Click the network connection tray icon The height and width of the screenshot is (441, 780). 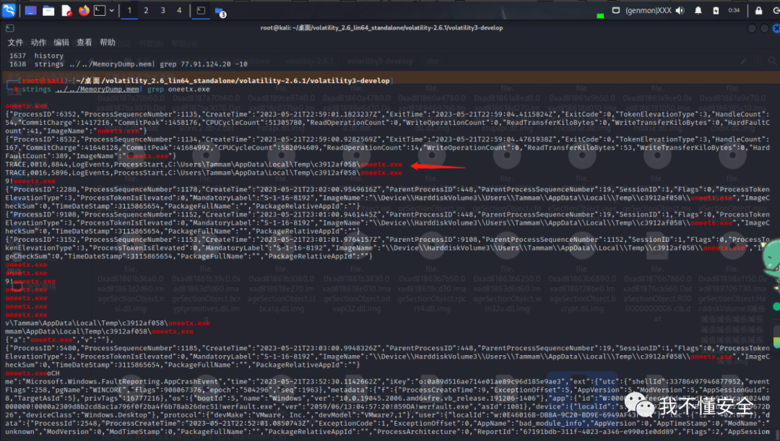[x=615, y=10]
